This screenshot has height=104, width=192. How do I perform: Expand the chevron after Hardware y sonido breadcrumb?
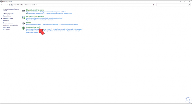(x=36, y=5)
